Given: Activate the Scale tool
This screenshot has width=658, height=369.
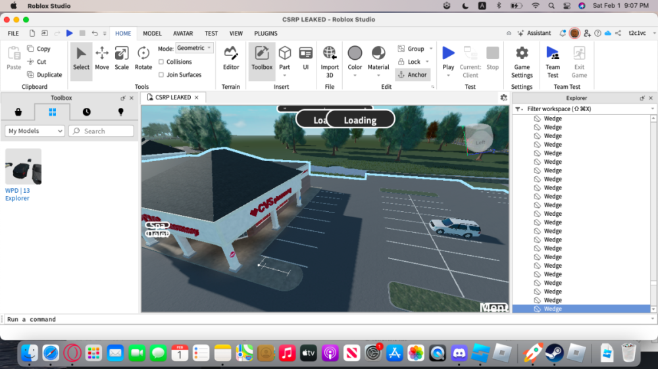Looking at the screenshot, I should coord(122,59).
